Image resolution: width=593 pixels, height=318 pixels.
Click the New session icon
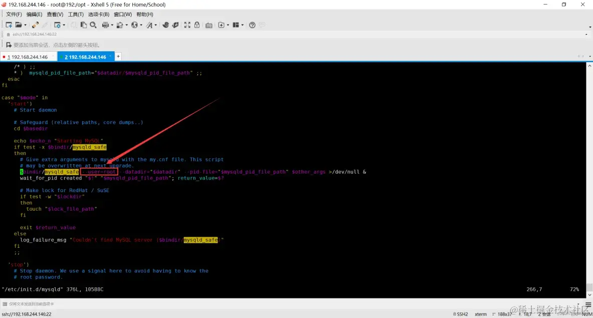(x=9, y=25)
